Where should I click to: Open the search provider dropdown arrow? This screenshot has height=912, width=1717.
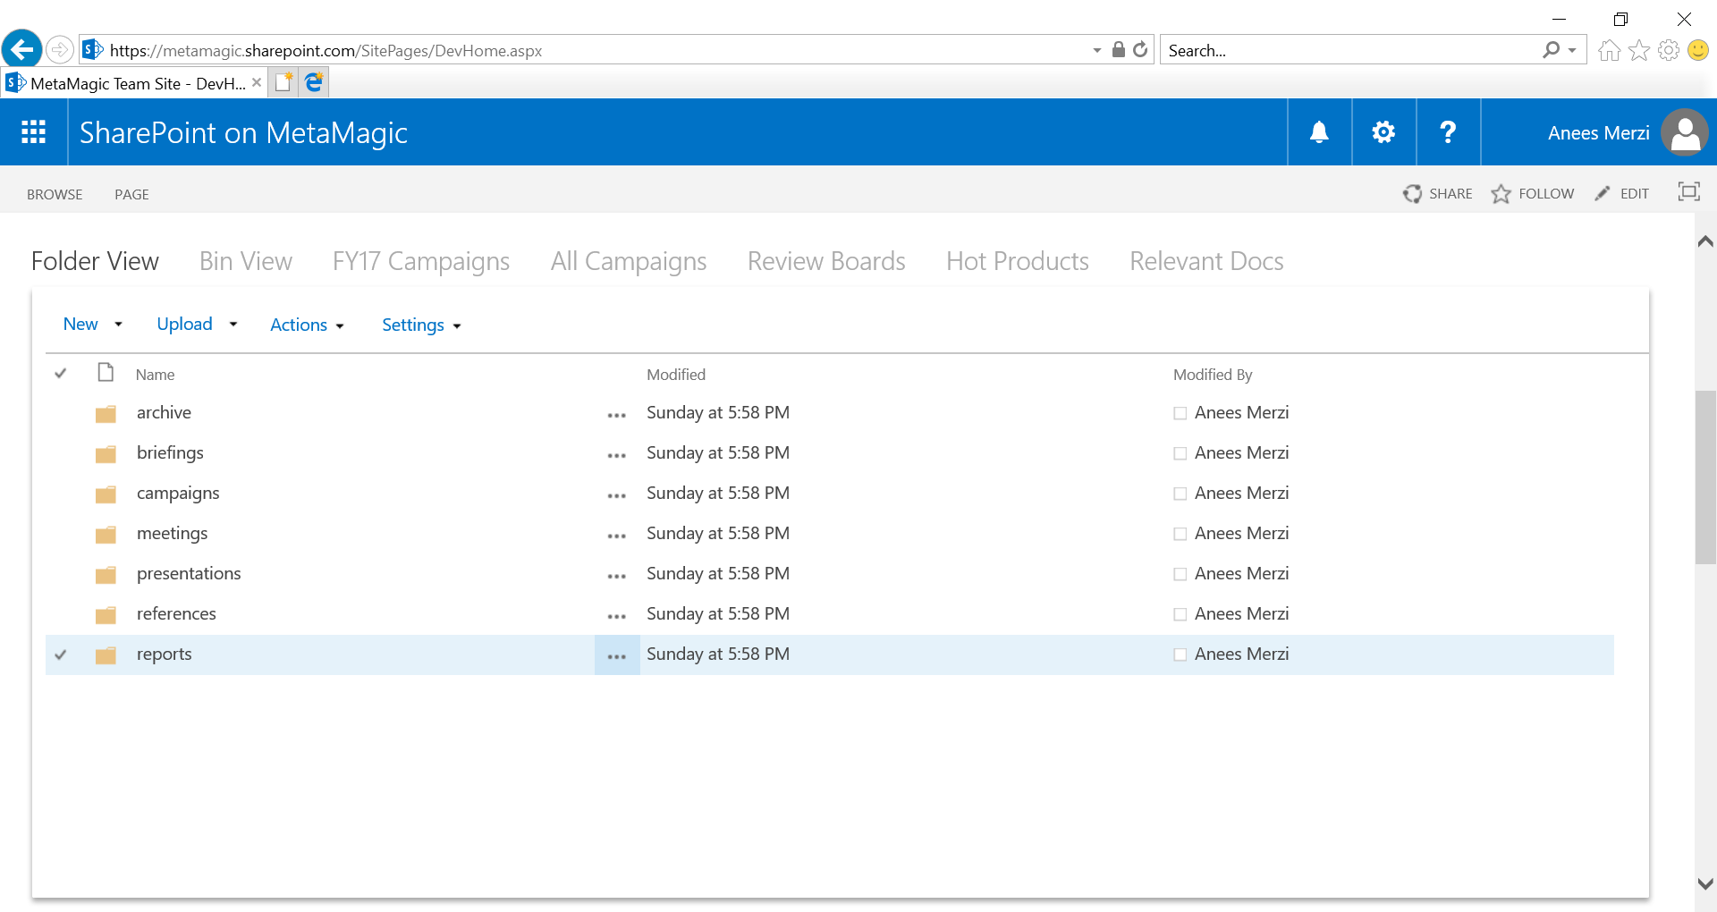(1572, 50)
